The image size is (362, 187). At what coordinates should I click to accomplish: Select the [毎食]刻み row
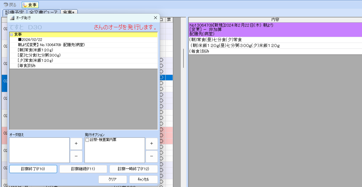(x=83, y=66)
